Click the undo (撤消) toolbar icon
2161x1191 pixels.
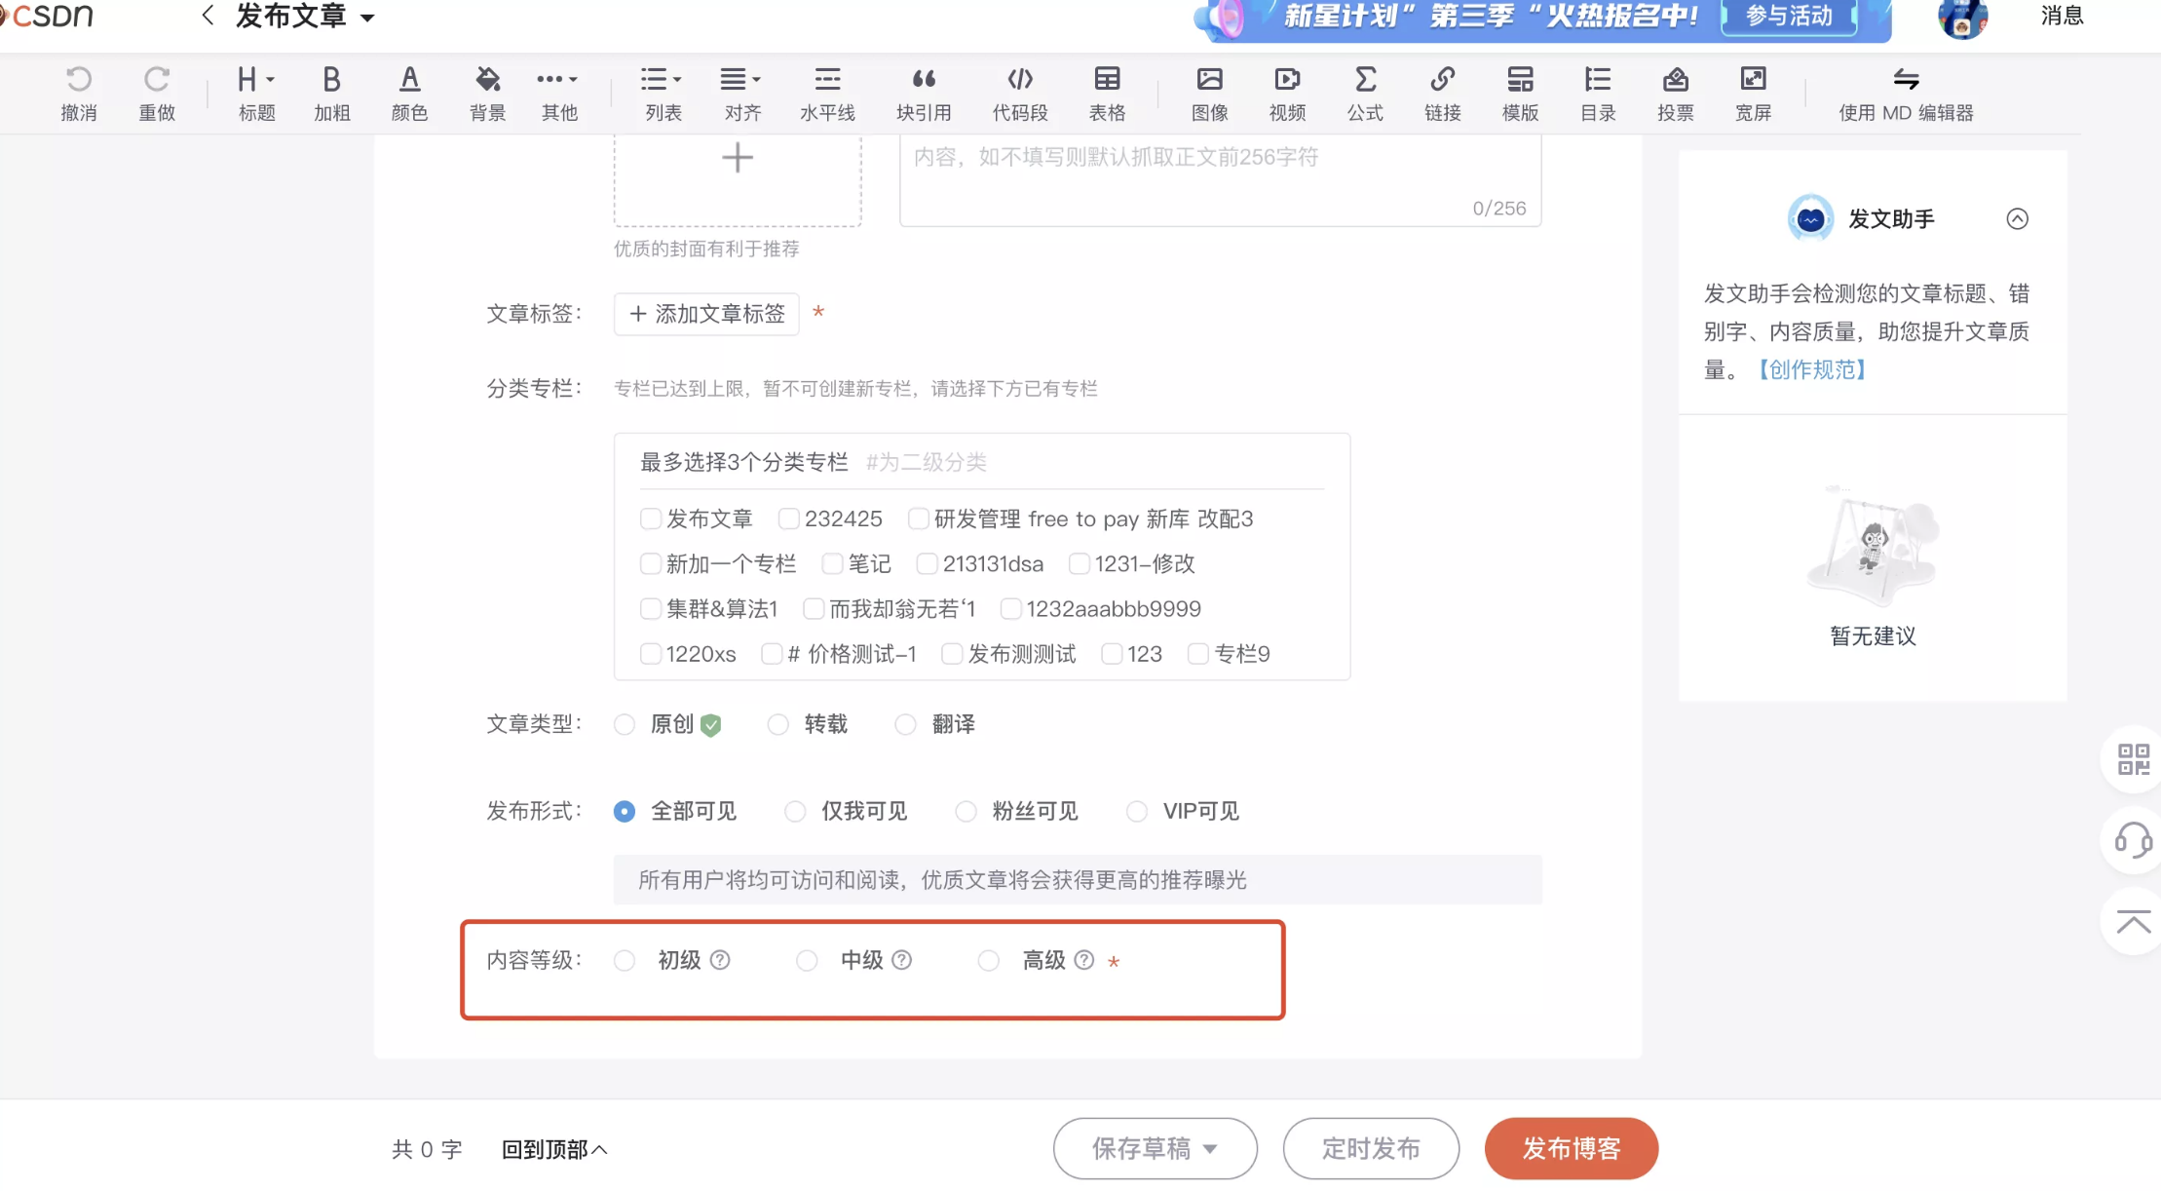(79, 93)
